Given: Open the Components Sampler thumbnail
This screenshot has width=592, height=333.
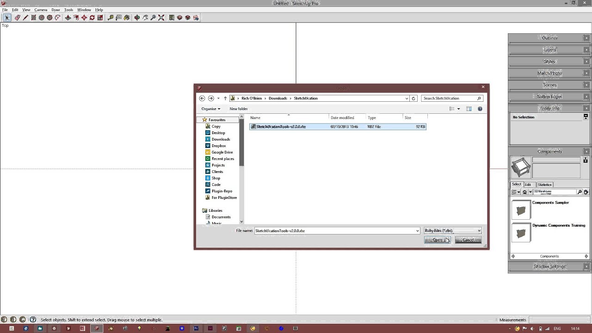Looking at the screenshot, I should coord(521,210).
